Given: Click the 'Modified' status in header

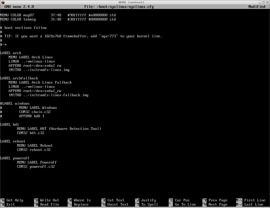Looking at the screenshot, I should click(x=257, y=7).
